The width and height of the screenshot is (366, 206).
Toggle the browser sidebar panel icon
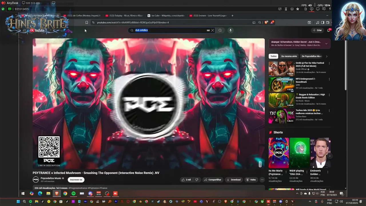click(323, 23)
